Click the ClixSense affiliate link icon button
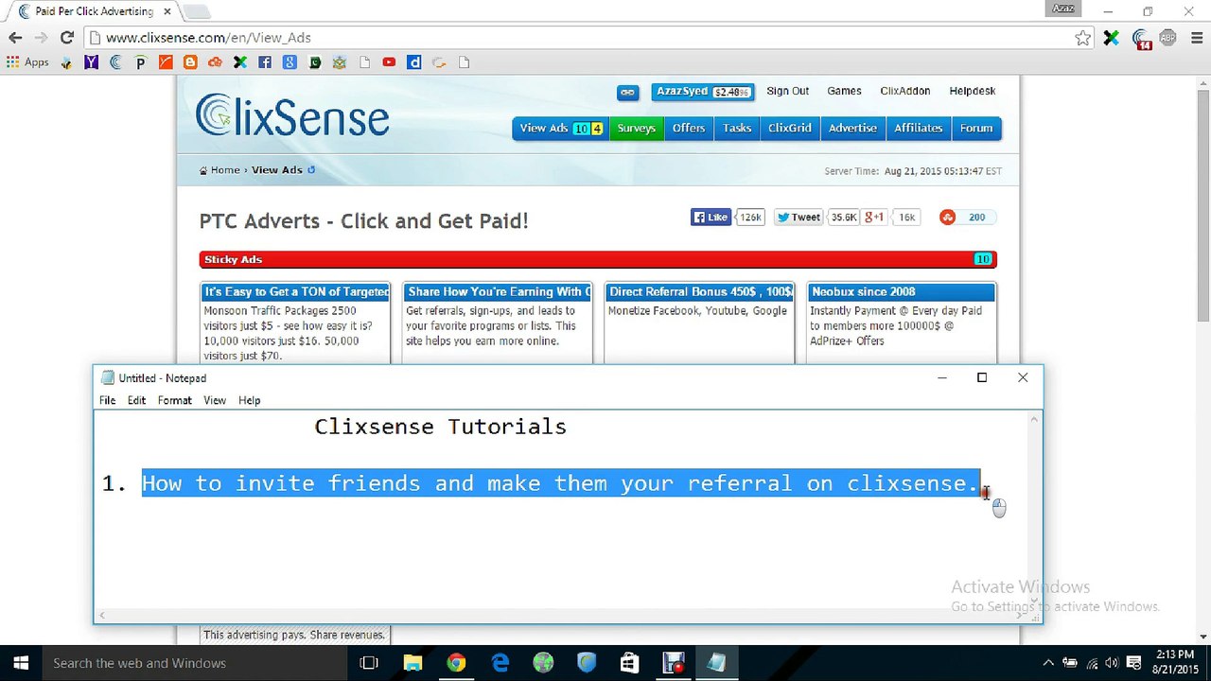This screenshot has width=1211, height=681. click(x=627, y=92)
